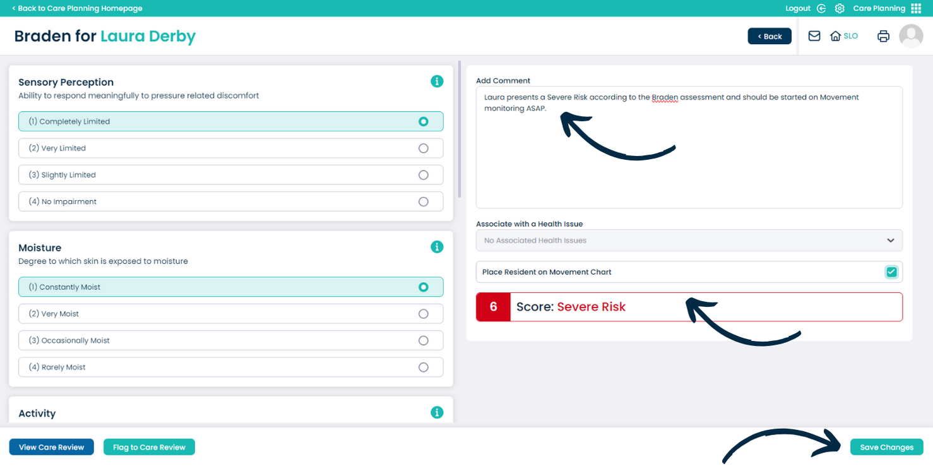
Task: Select Rarely Moist option
Action: point(231,367)
